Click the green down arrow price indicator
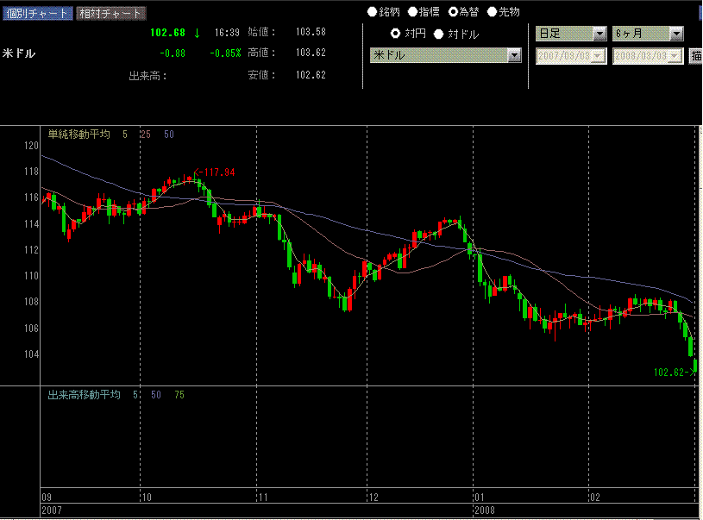 click(x=197, y=33)
